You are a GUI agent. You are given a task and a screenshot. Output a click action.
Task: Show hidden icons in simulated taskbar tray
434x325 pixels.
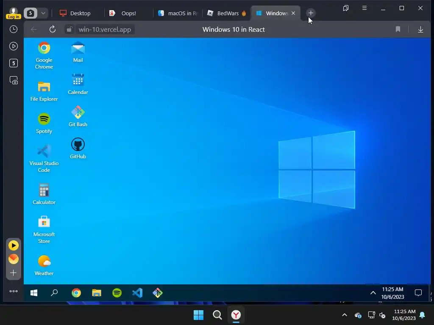(x=373, y=293)
